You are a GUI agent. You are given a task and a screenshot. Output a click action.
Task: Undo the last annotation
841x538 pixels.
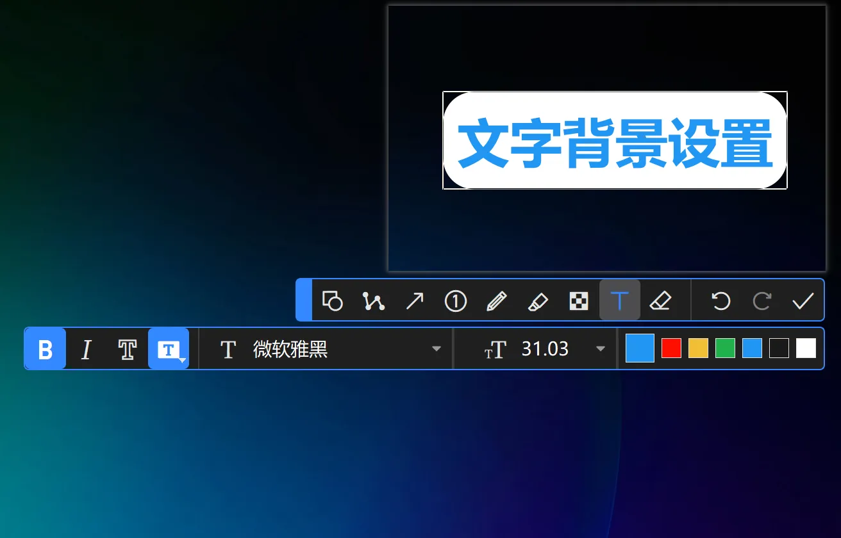click(x=720, y=300)
